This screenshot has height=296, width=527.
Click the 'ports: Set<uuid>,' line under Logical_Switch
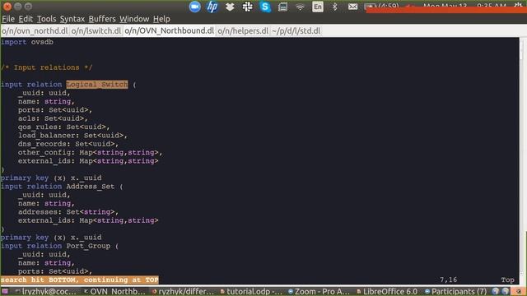click(55, 109)
